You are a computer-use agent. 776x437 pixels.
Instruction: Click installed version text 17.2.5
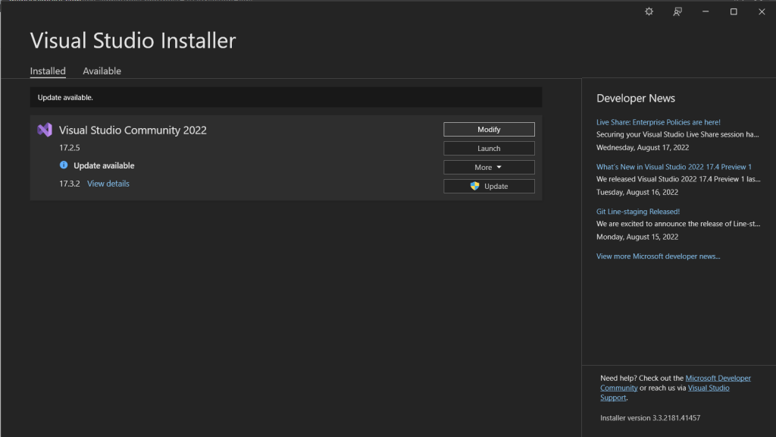[x=69, y=148]
